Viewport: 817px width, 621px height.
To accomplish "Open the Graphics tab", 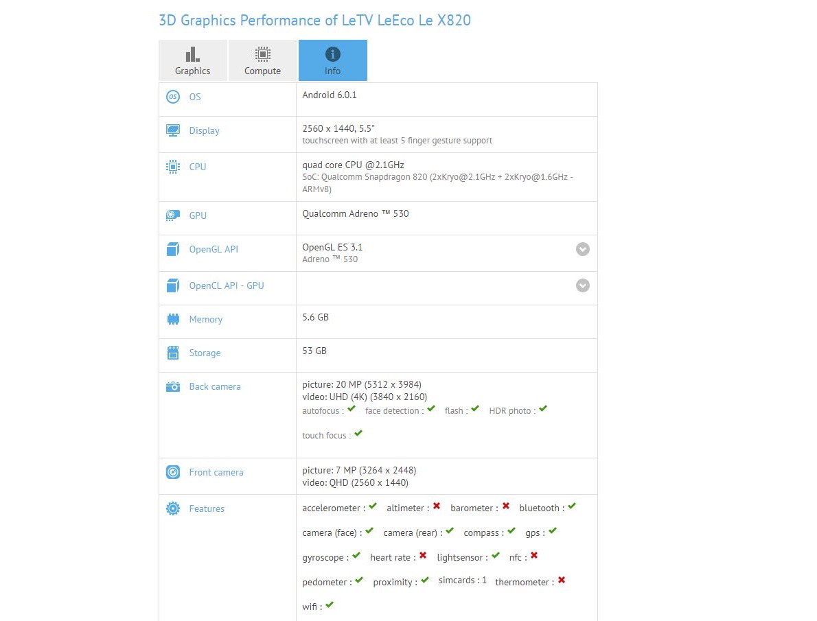I will pyautogui.click(x=193, y=60).
